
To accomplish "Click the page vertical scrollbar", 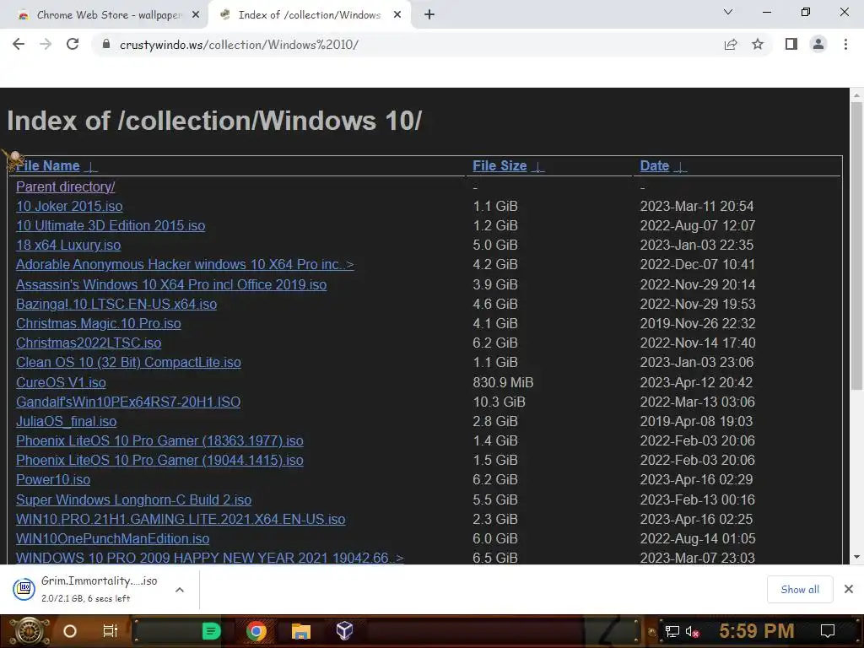I will coord(856,246).
